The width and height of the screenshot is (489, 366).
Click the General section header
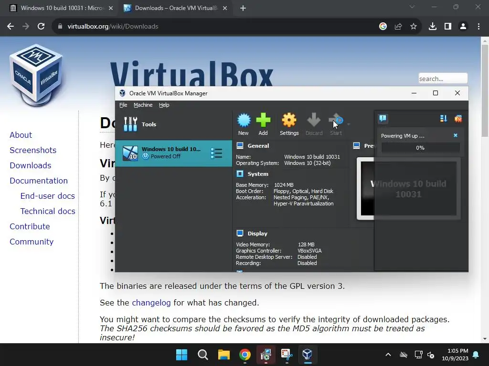point(258,146)
